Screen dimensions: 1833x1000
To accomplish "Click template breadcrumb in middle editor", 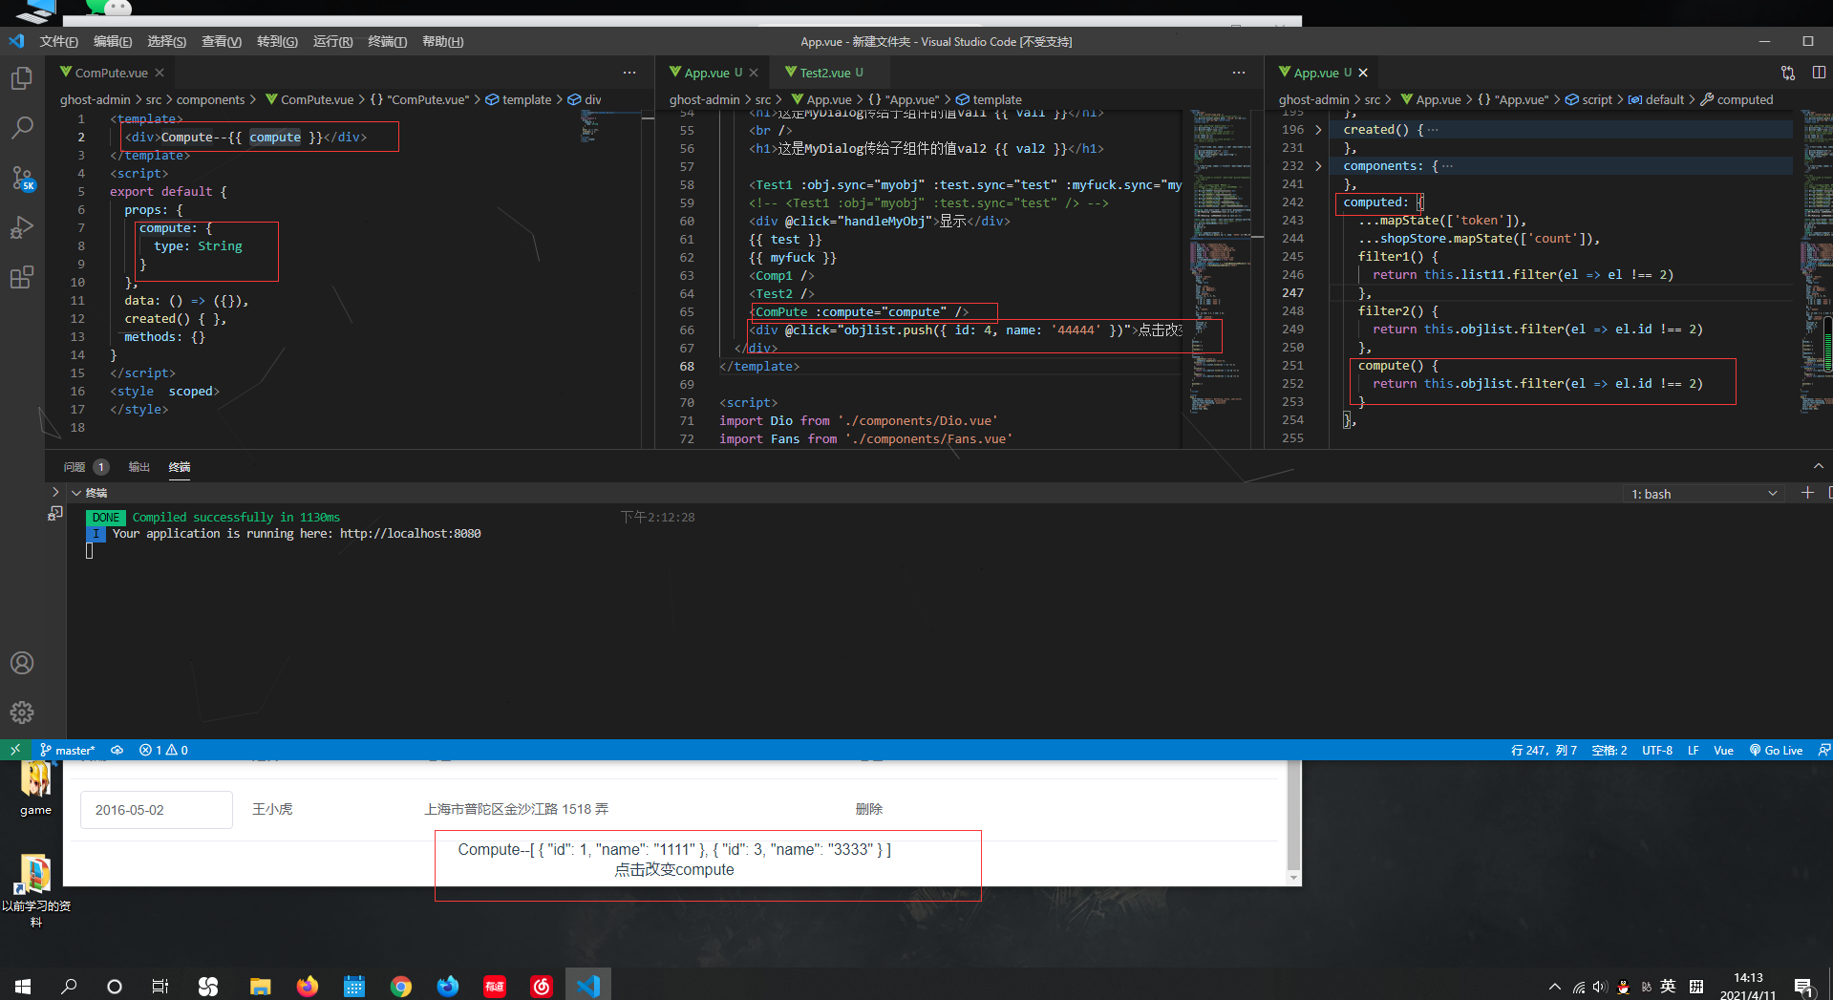I will (x=989, y=99).
